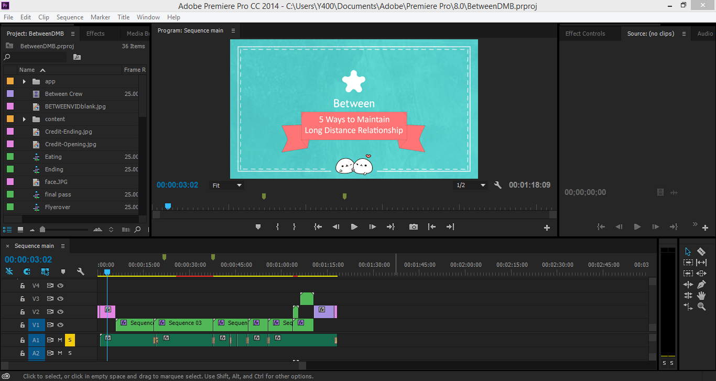Select the Hand tool
716x381 pixels.
pyautogui.click(x=701, y=296)
